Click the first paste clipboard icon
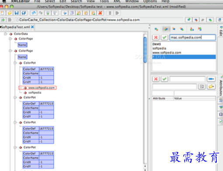 pos(79,13)
